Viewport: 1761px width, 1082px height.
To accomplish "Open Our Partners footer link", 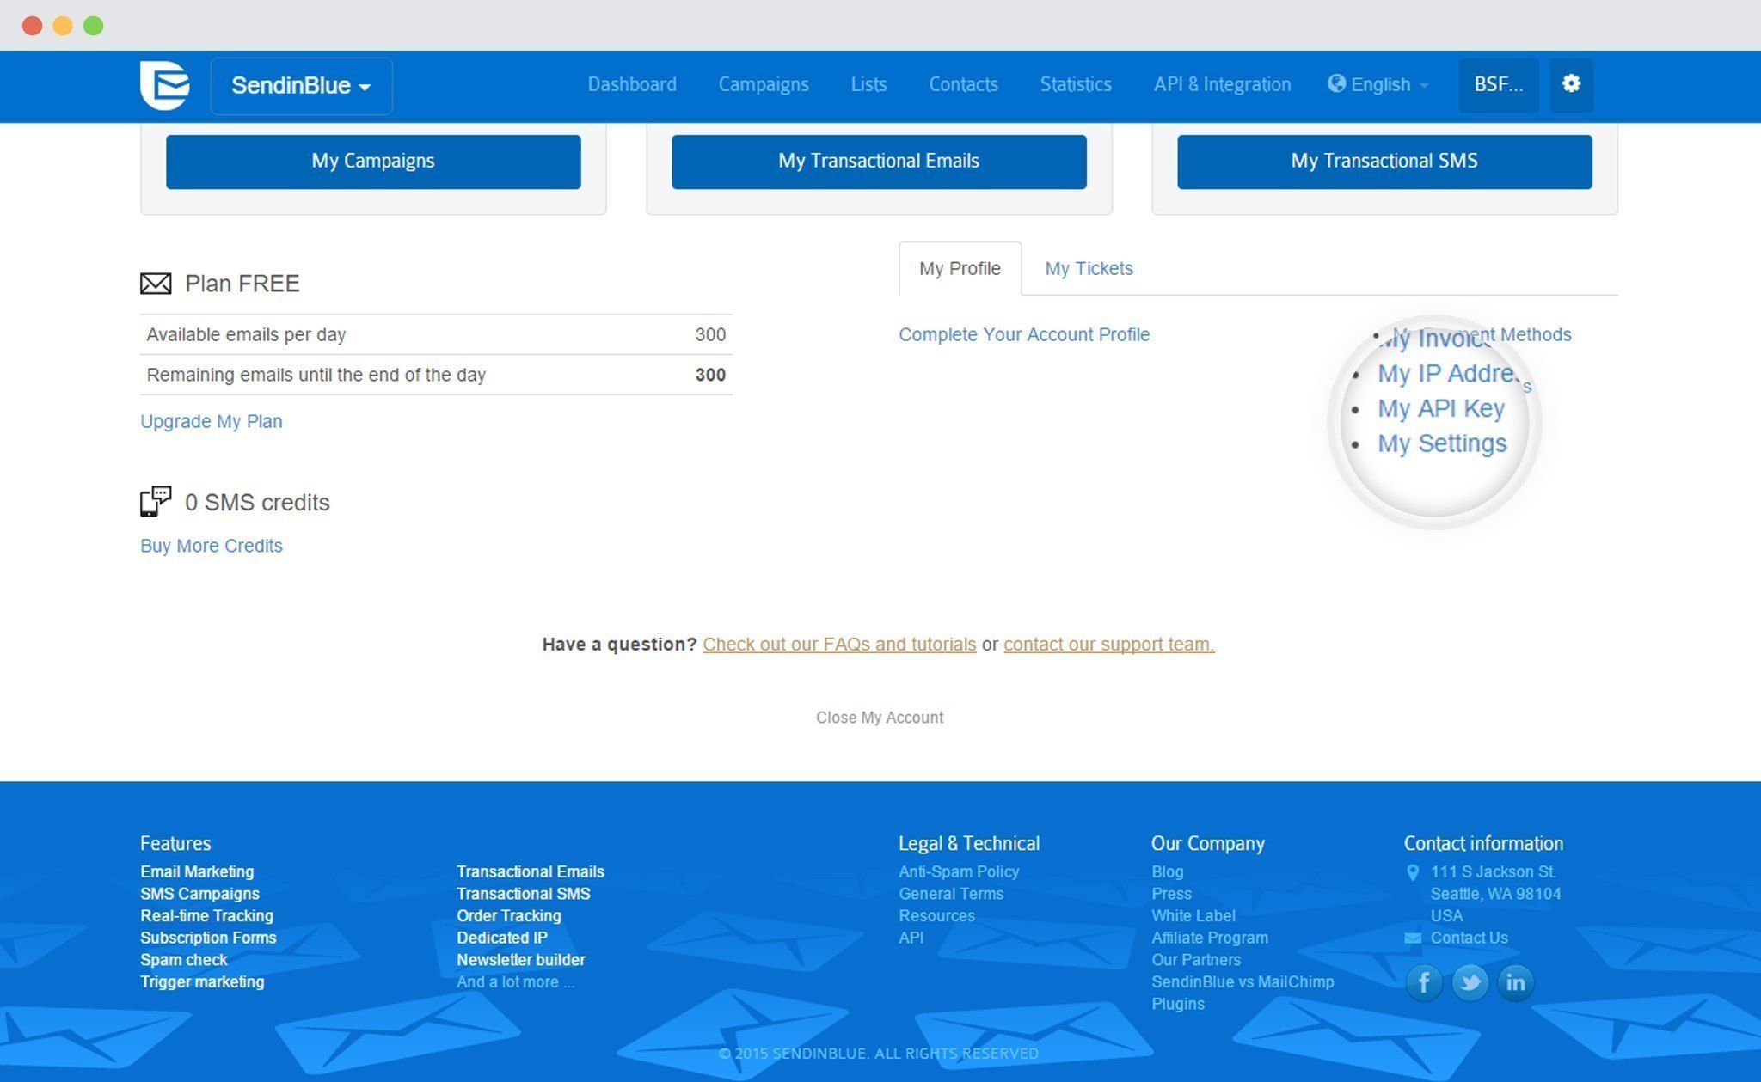I will click(x=1196, y=960).
